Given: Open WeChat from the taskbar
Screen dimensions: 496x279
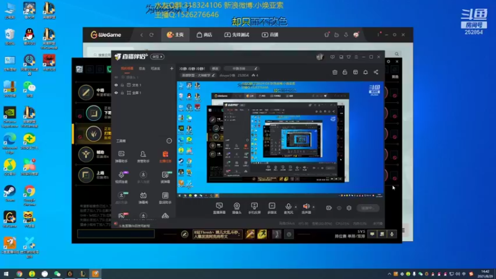Looking at the screenshot, I should pyautogui.click(x=57, y=274).
